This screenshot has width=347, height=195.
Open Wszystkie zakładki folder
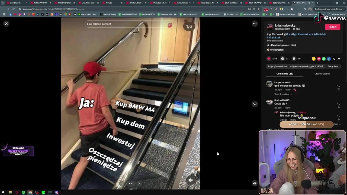[x=337, y=14]
